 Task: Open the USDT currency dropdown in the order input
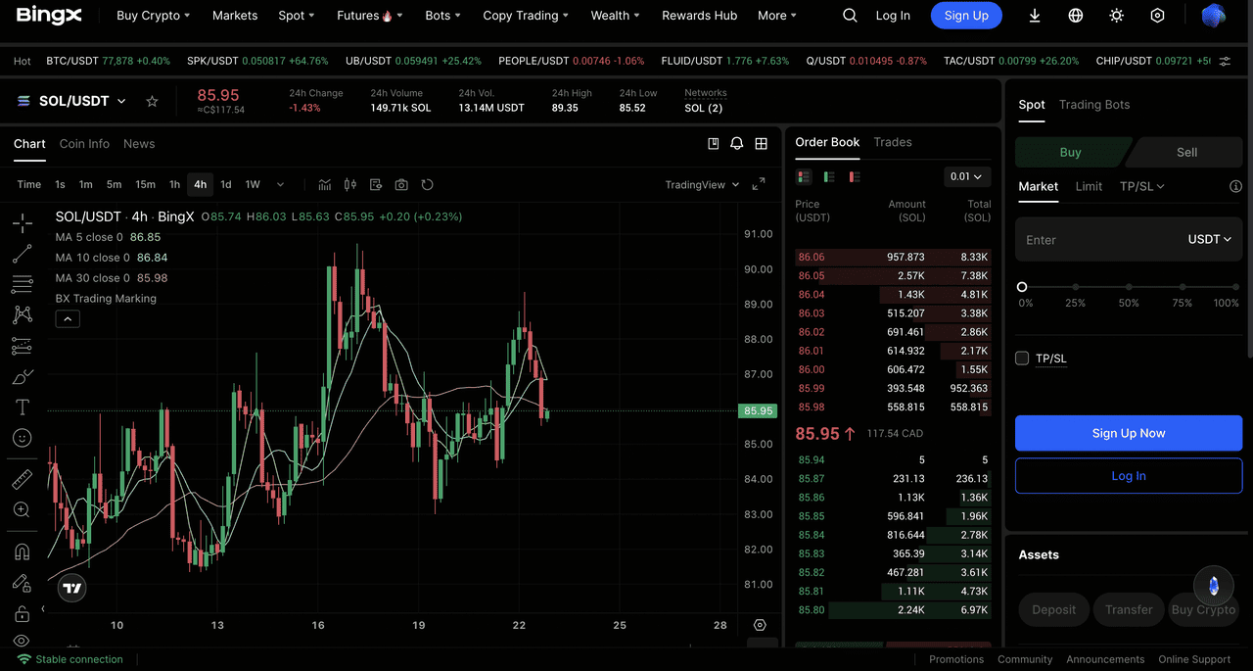[x=1209, y=239]
